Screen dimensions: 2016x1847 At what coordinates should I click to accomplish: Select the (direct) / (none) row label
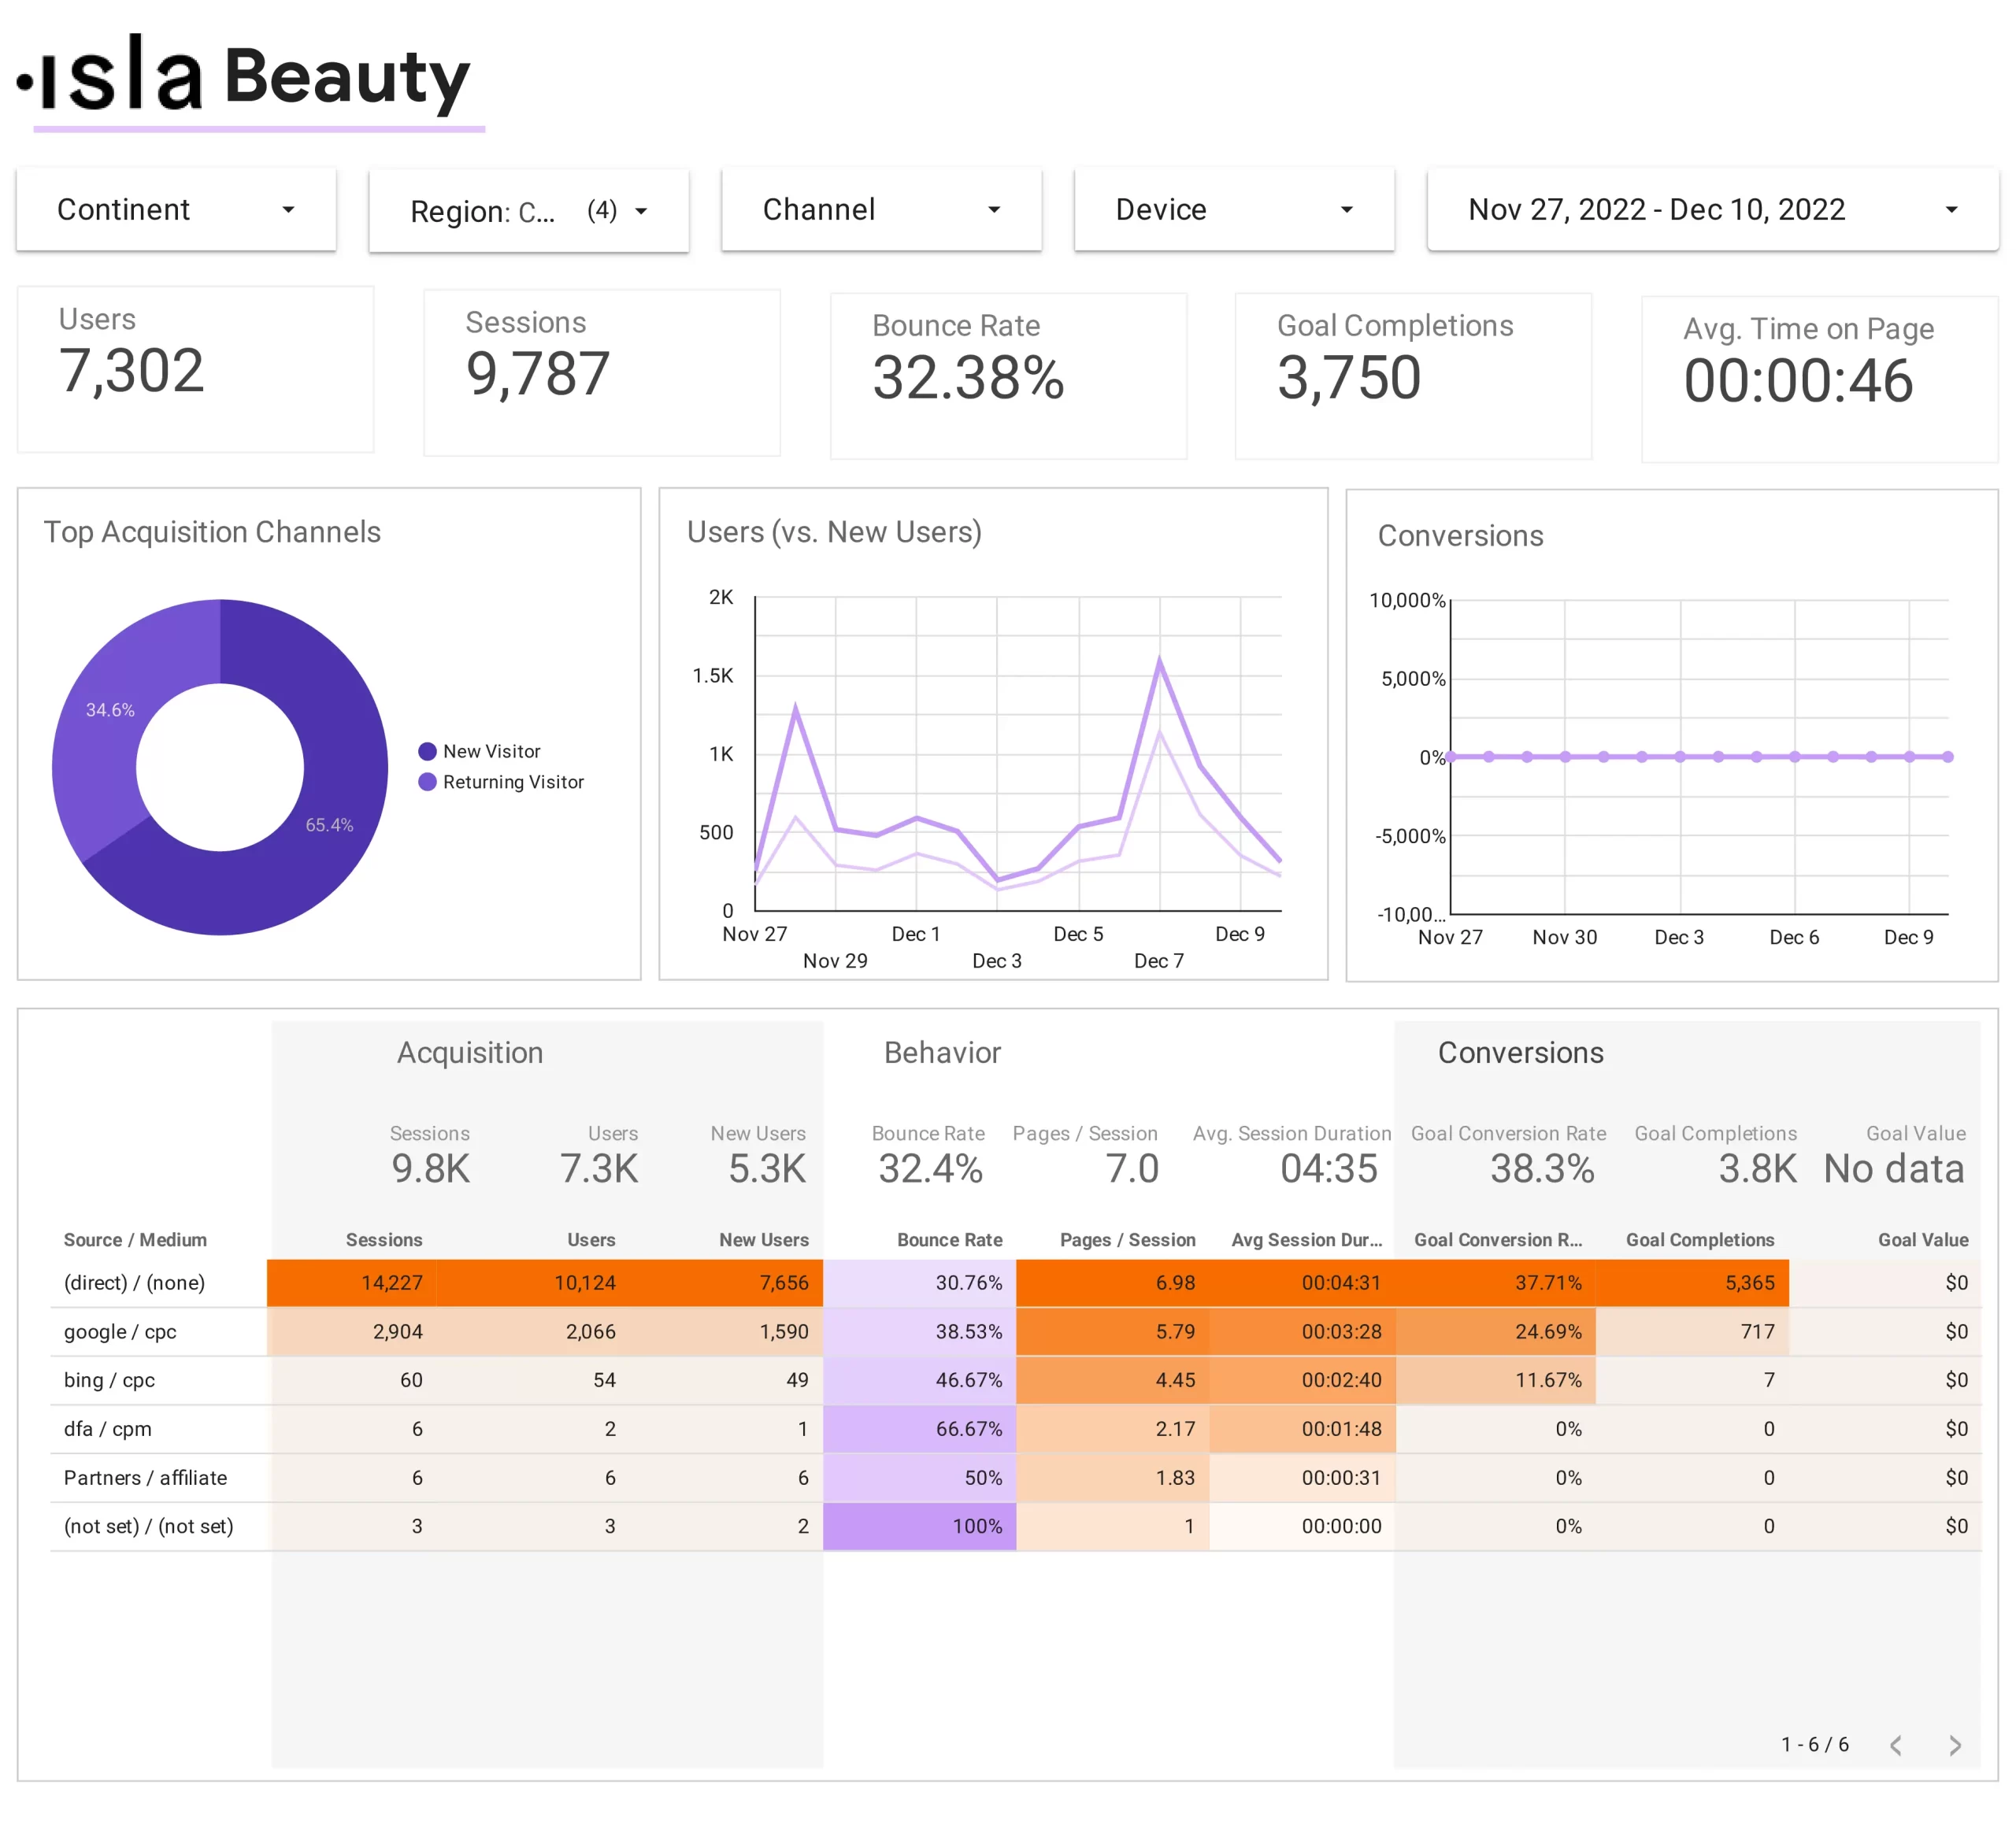coord(134,1282)
